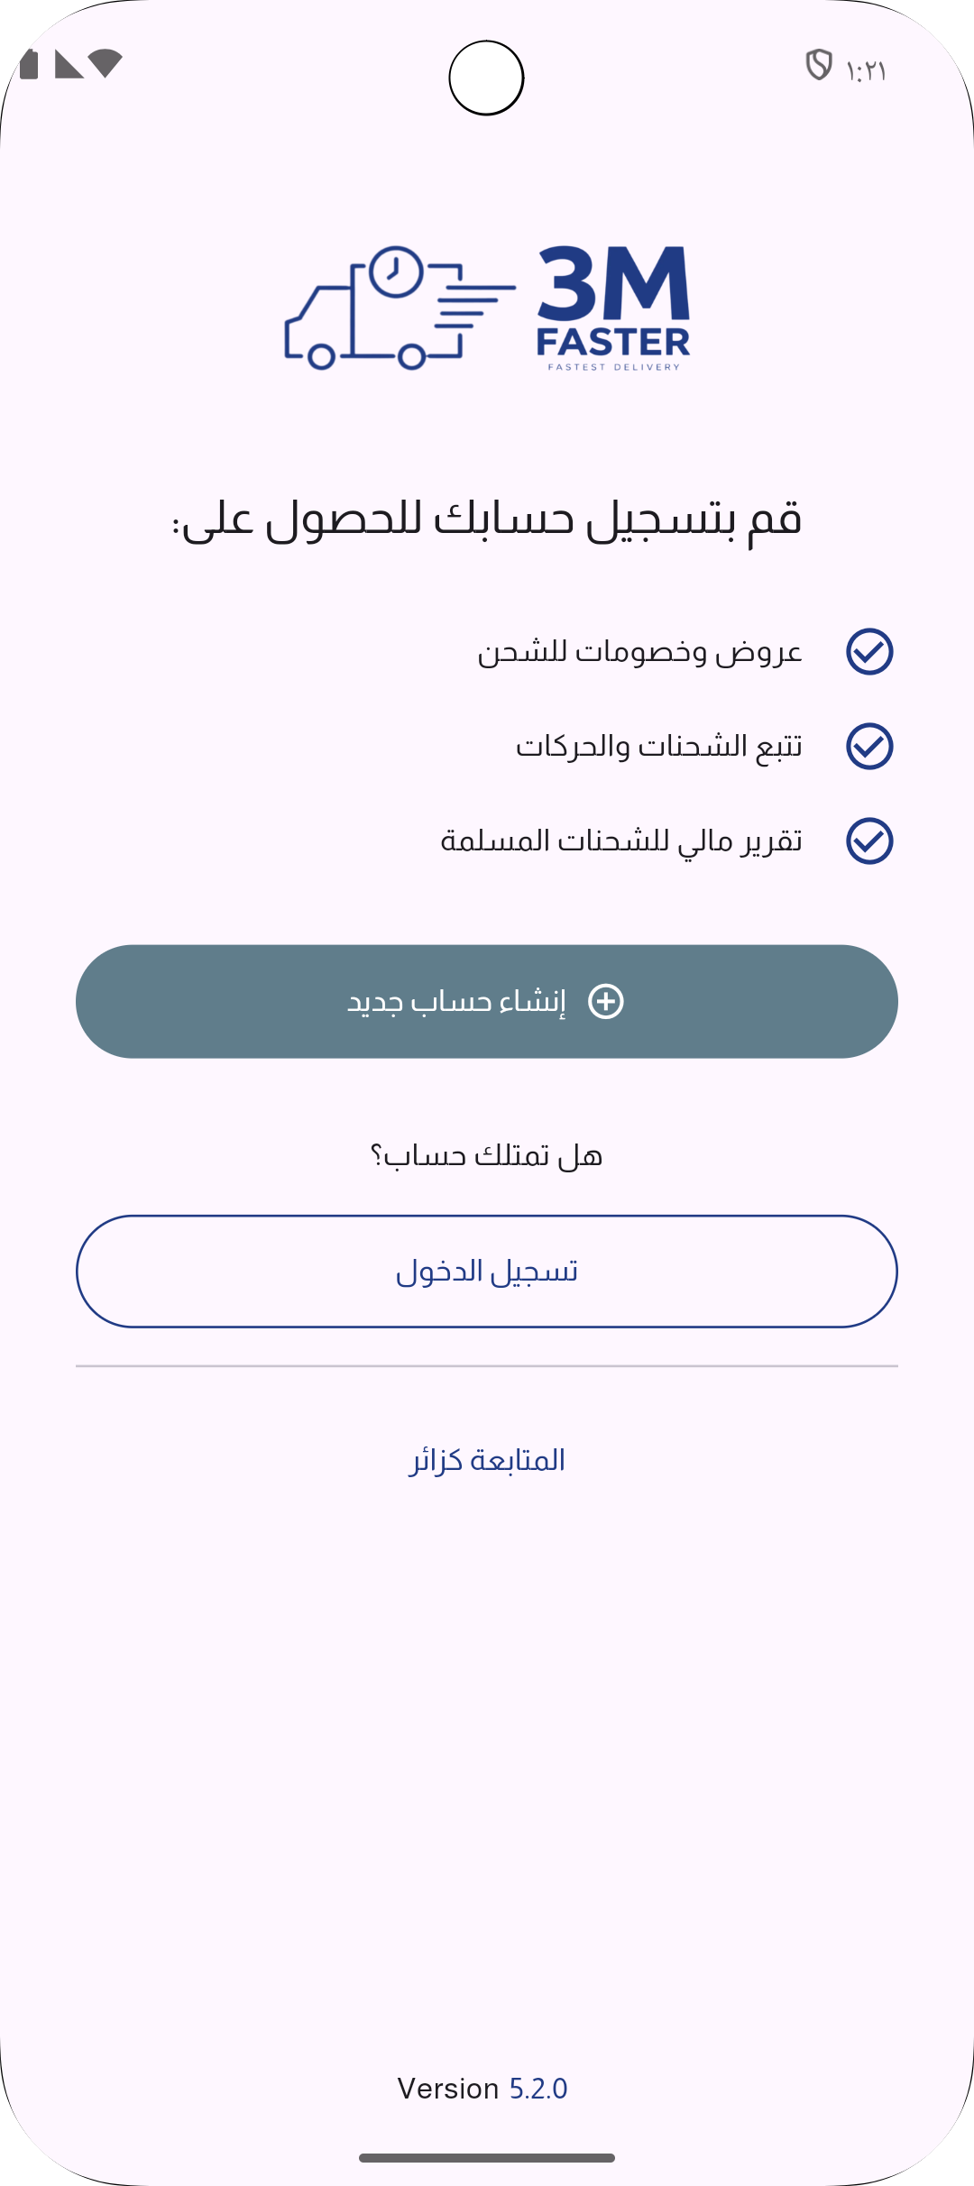Tap the home gesture bar at bottom
This screenshot has height=2186, width=974.
pos(487,2158)
